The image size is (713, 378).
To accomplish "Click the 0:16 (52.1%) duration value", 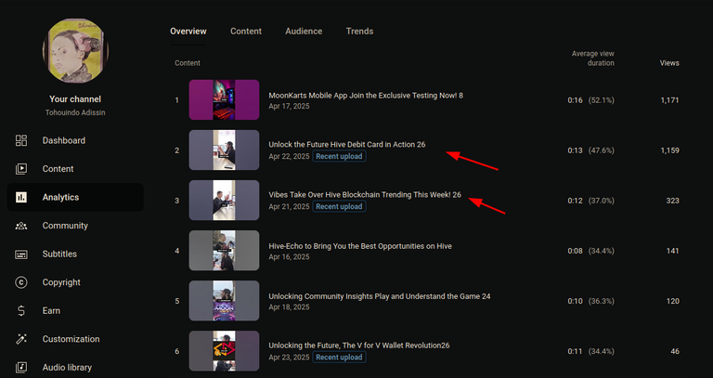I will 591,100.
